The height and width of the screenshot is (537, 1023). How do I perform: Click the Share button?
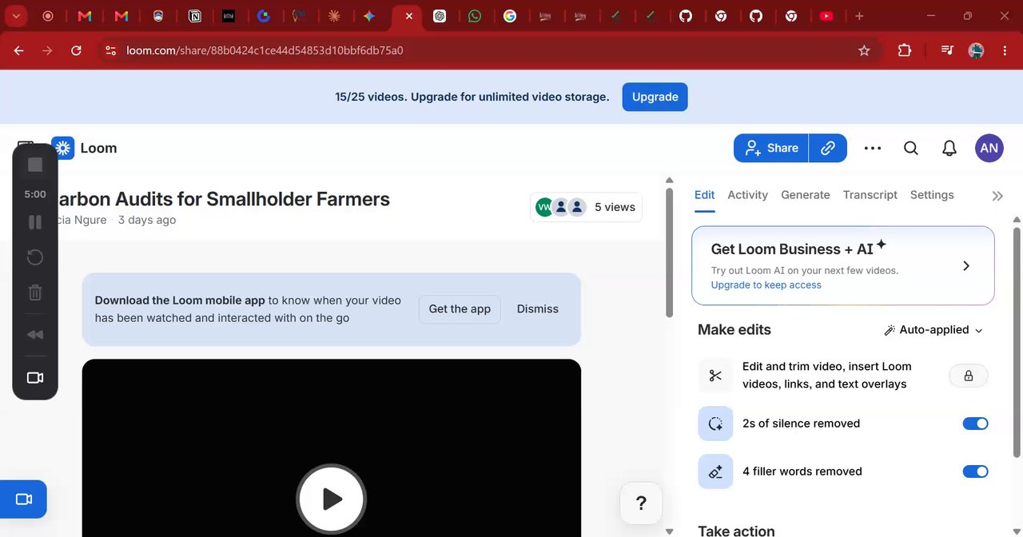tap(771, 148)
